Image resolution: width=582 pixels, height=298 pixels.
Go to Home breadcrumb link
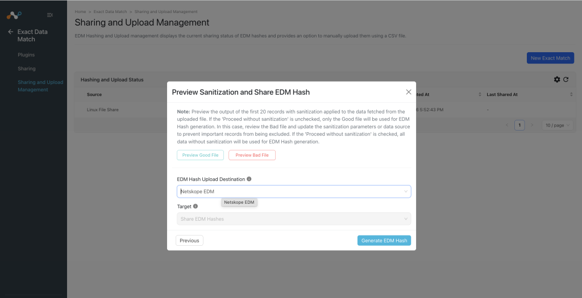click(80, 12)
